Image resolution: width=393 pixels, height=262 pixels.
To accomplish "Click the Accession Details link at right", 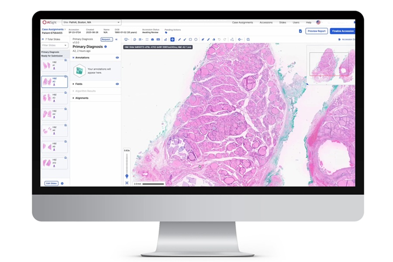I will tap(347, 40).
